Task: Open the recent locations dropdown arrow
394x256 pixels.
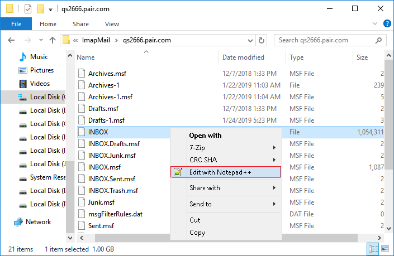Action: point(40,41)
